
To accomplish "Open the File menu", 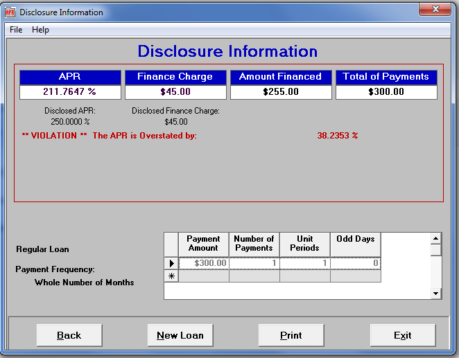I will coord(16,30).
